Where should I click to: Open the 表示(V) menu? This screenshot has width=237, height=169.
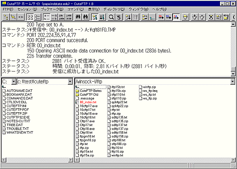pos(94,9)
